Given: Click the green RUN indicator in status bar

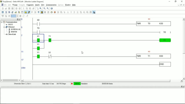Looking at the screenshot, I should (77, 84).
